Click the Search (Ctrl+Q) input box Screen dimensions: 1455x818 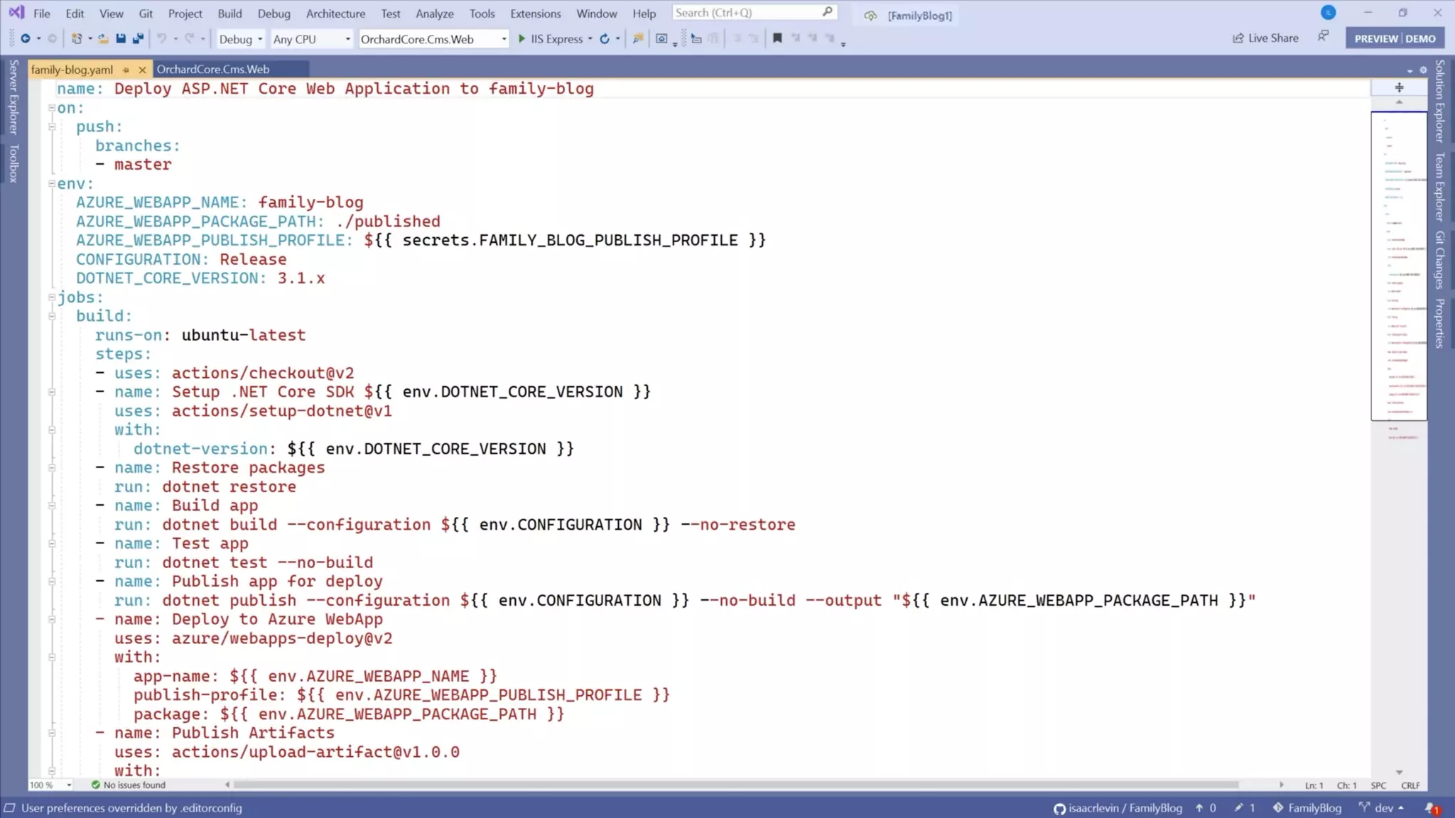pyautogui.click(x=746, y=13)
